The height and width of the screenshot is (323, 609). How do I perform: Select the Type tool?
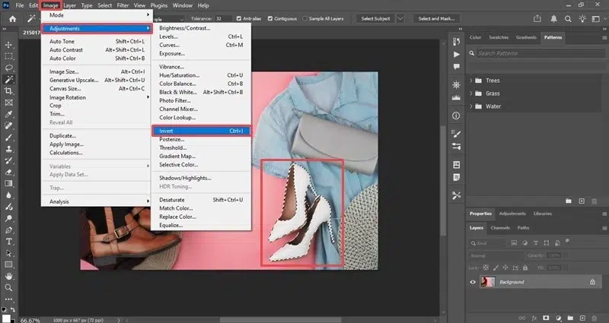(9, 241)
